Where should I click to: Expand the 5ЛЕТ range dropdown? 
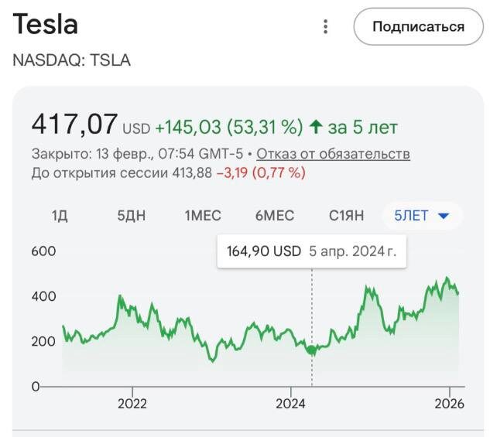click(421, 216)
